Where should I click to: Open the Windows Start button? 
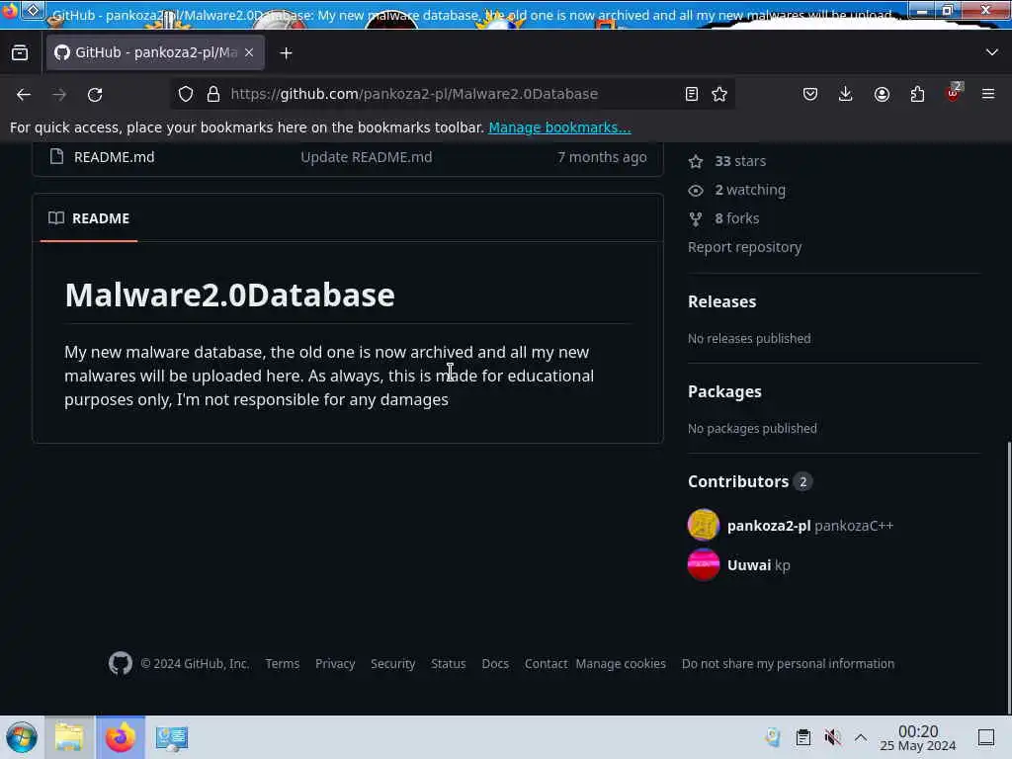tap(22, 737)
